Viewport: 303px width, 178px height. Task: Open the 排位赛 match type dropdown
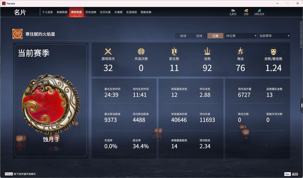[x=241, y=36]
